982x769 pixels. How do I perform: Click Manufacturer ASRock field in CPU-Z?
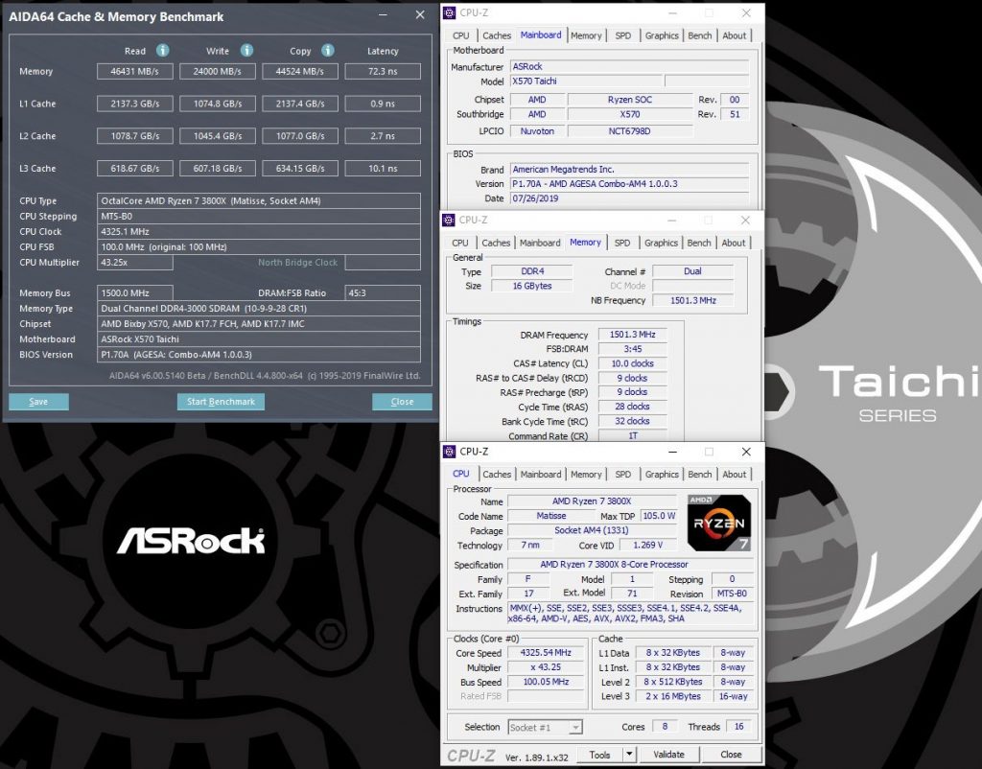tap(629, 66)
